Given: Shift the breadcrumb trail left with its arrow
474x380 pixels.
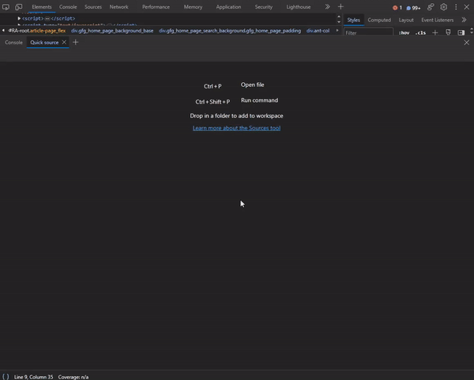Looking at the screenshot, I should point(3,31).
